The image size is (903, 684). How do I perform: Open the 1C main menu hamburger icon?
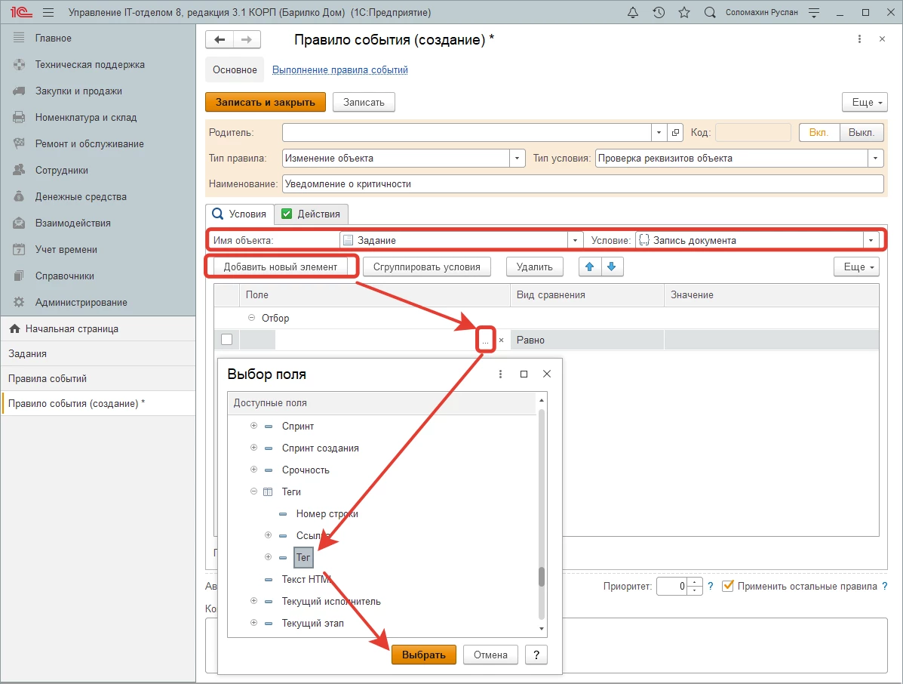click(x=48, y=12)
